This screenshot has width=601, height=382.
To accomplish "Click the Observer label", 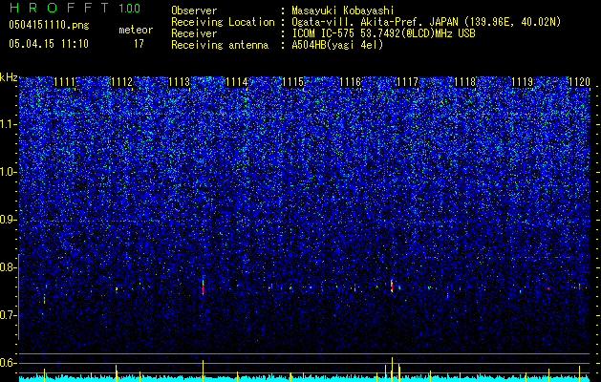I will (194, 11).
